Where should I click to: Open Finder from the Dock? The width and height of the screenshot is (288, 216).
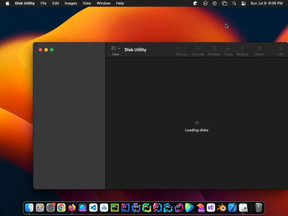29,208
